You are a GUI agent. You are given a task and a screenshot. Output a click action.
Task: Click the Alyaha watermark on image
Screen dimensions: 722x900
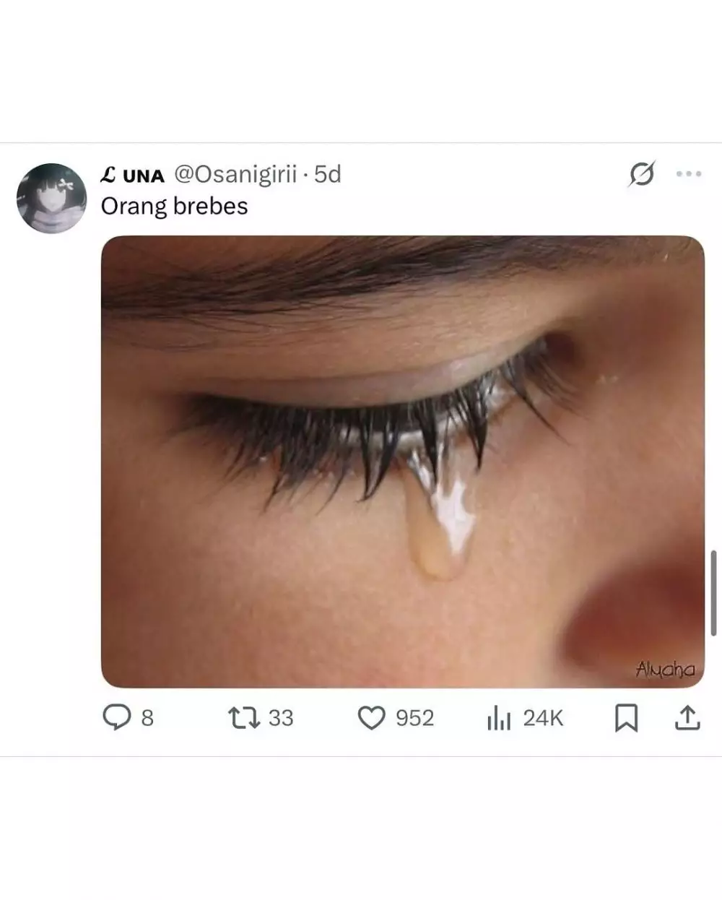point(665,670)
